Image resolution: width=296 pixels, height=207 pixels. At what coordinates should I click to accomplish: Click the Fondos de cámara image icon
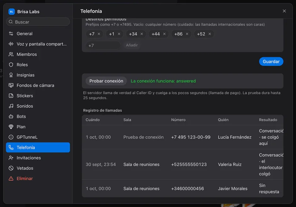[x=11, y=85]
